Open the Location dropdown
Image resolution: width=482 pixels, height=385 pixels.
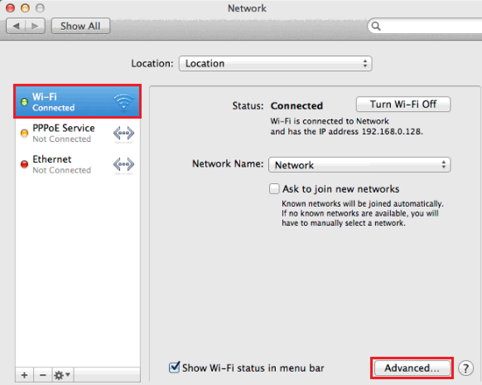point(275,64)
